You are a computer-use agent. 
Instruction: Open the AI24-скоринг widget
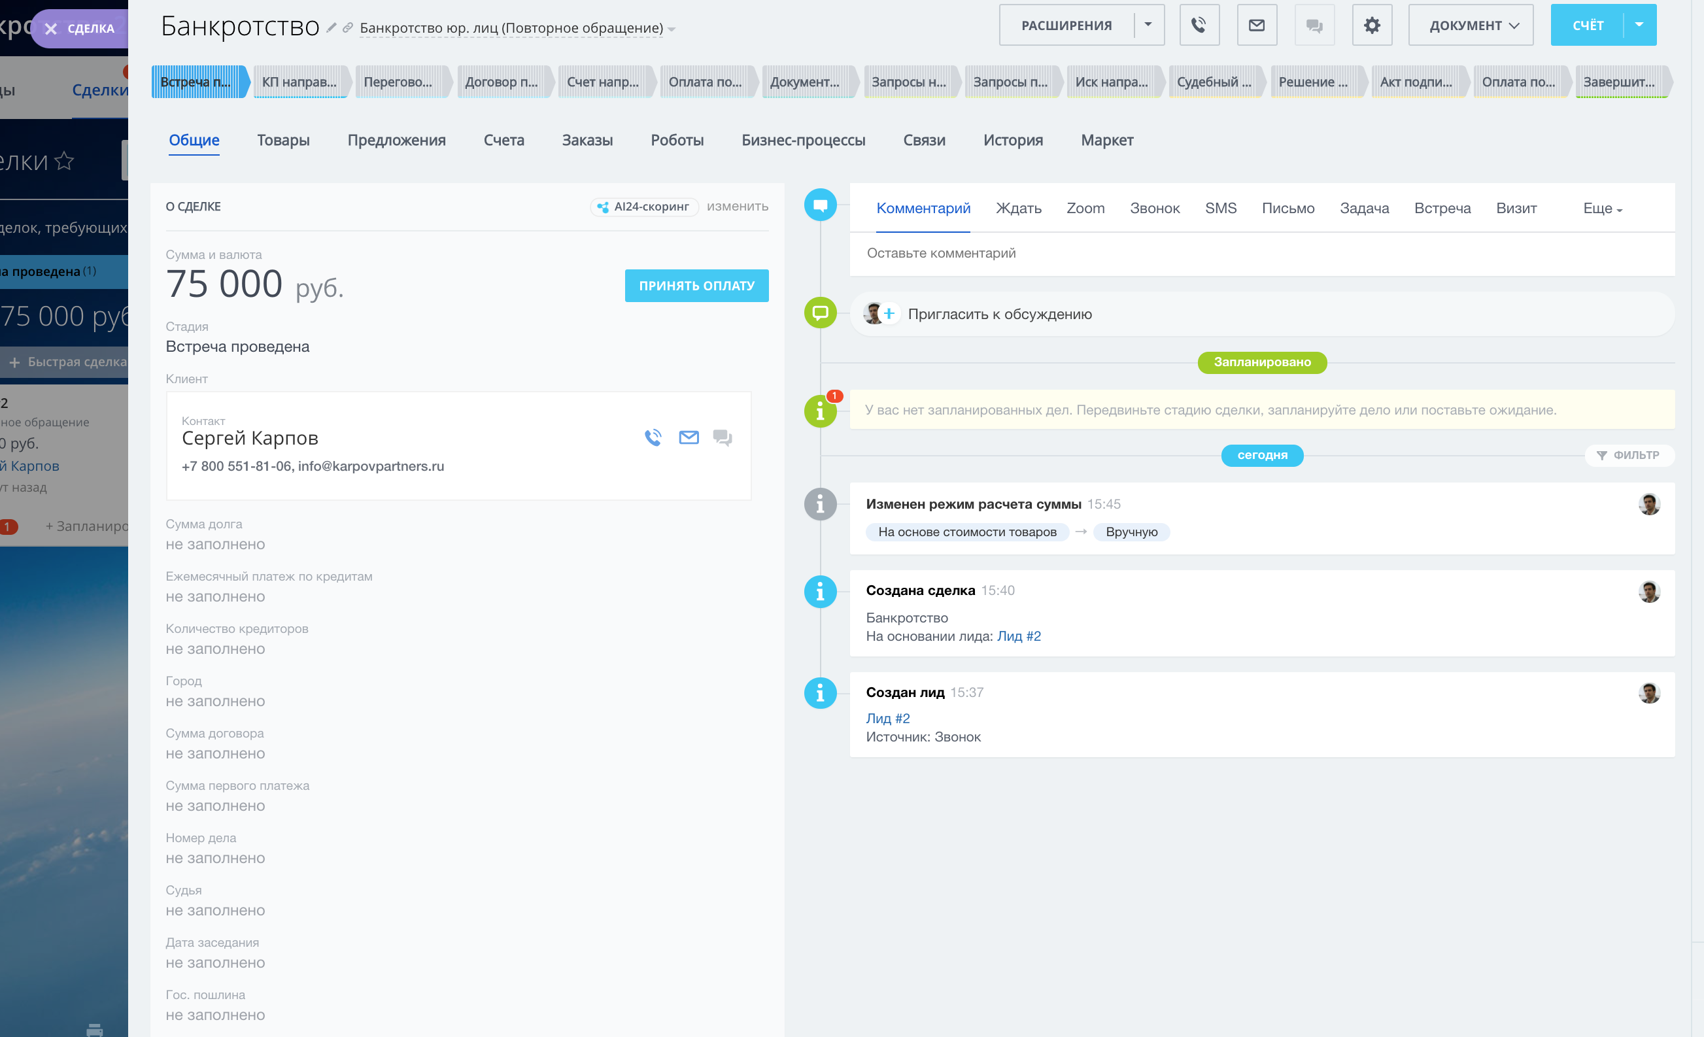coord(644,207)
